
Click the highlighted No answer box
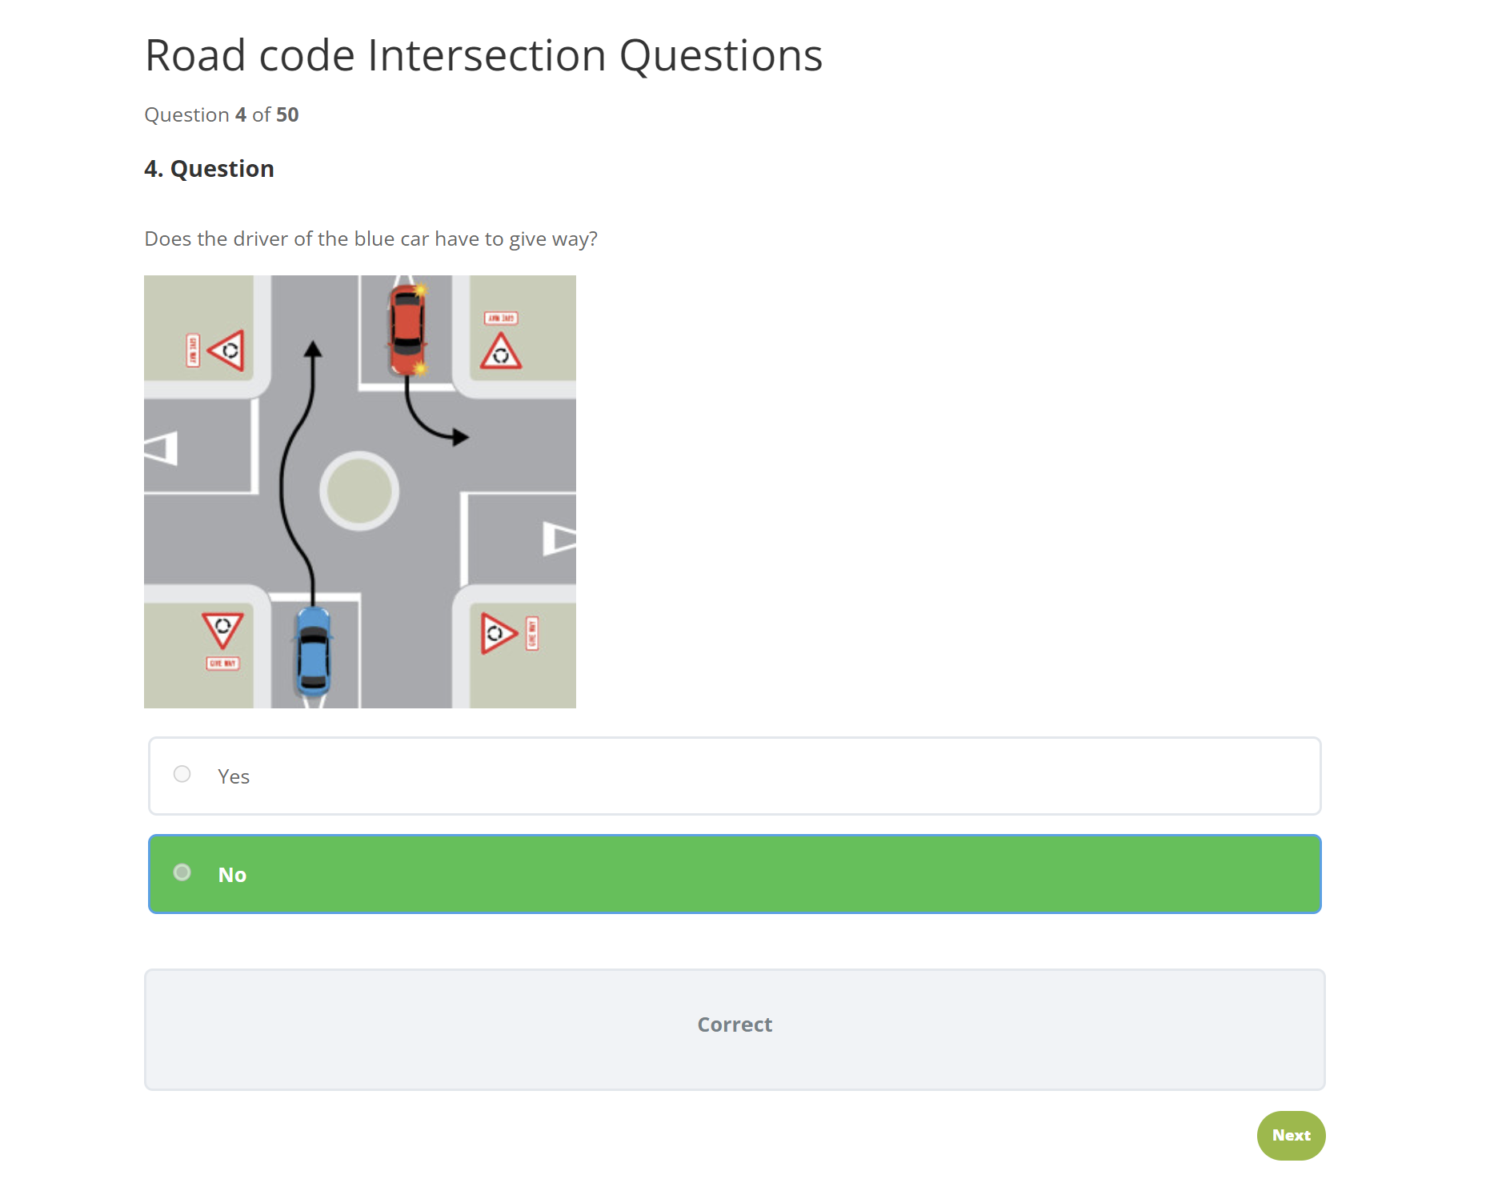tap(735, 874)
